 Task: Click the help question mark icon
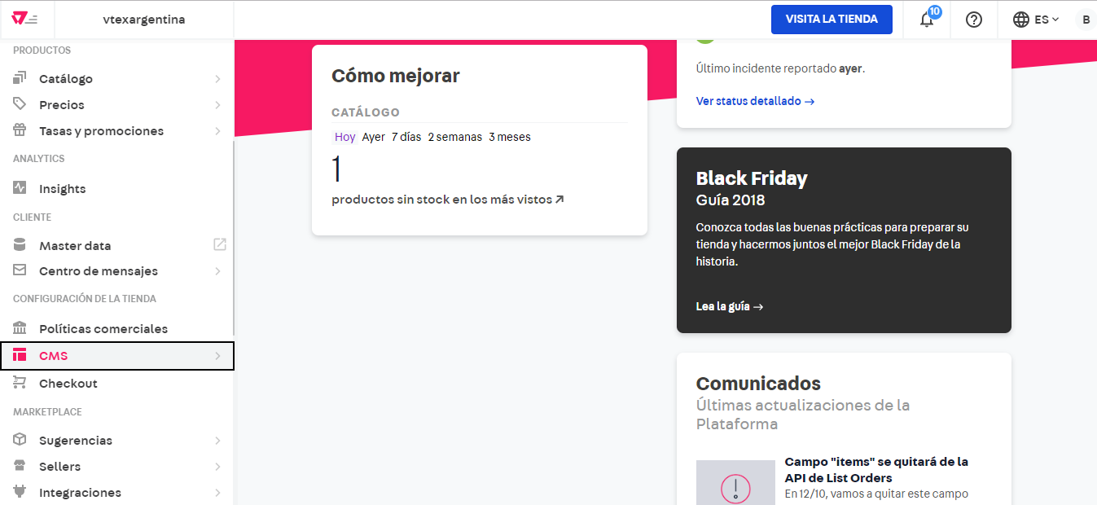[973, 19]
